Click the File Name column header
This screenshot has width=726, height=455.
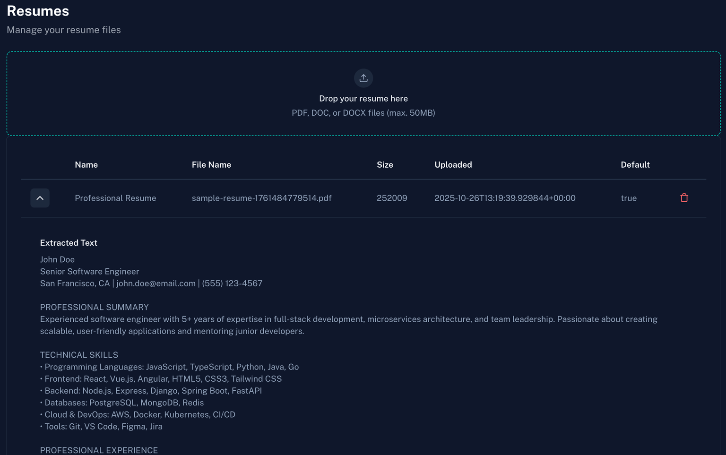coord(211,164)
